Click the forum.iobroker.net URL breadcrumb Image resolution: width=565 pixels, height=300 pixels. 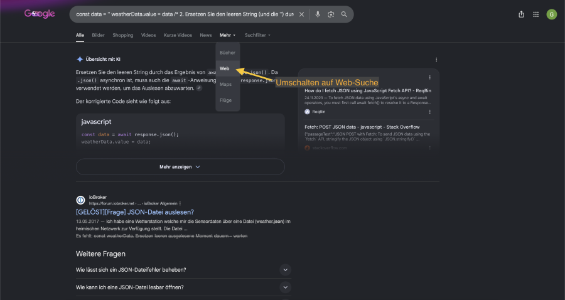pyautogui.click(x=133, y=203)
